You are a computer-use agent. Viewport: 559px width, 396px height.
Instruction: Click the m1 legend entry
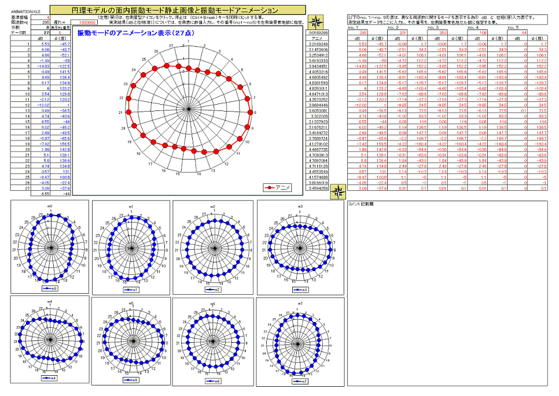[132, 289]
